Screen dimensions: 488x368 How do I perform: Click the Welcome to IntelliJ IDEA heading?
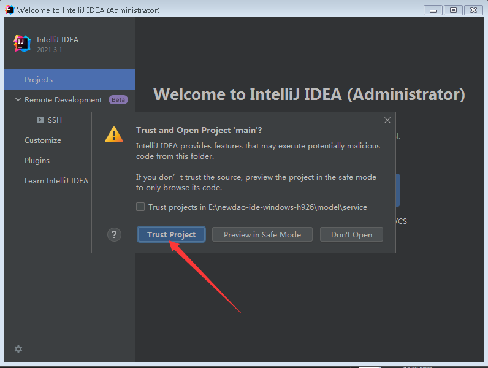[309, 94]
